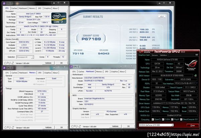Screen dimensions: 201x138
Task: Click the Core Voltage value 1.664 V
Action: click(45, 22)
